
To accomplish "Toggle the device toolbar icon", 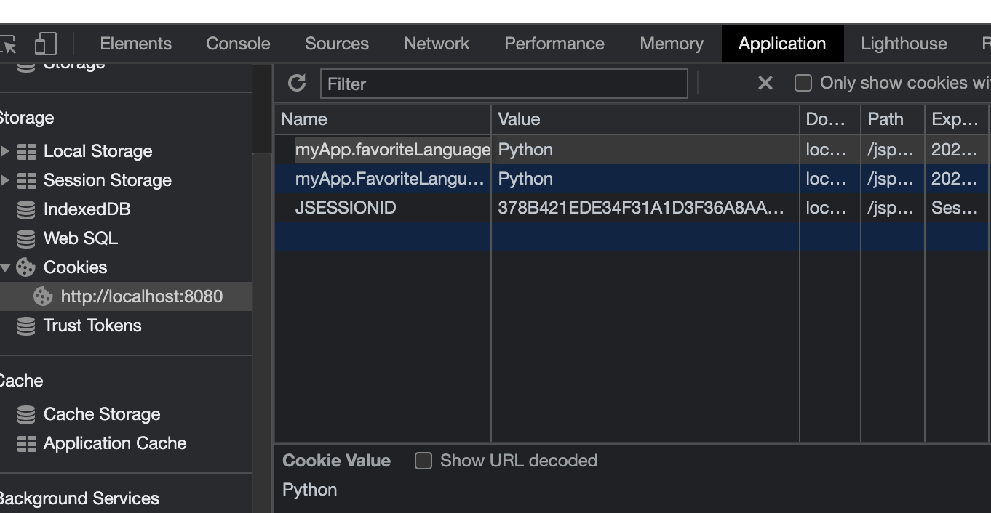I will point(45,44).
